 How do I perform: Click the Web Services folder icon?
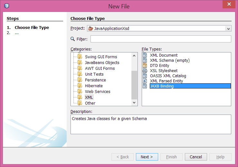point(80,91)
